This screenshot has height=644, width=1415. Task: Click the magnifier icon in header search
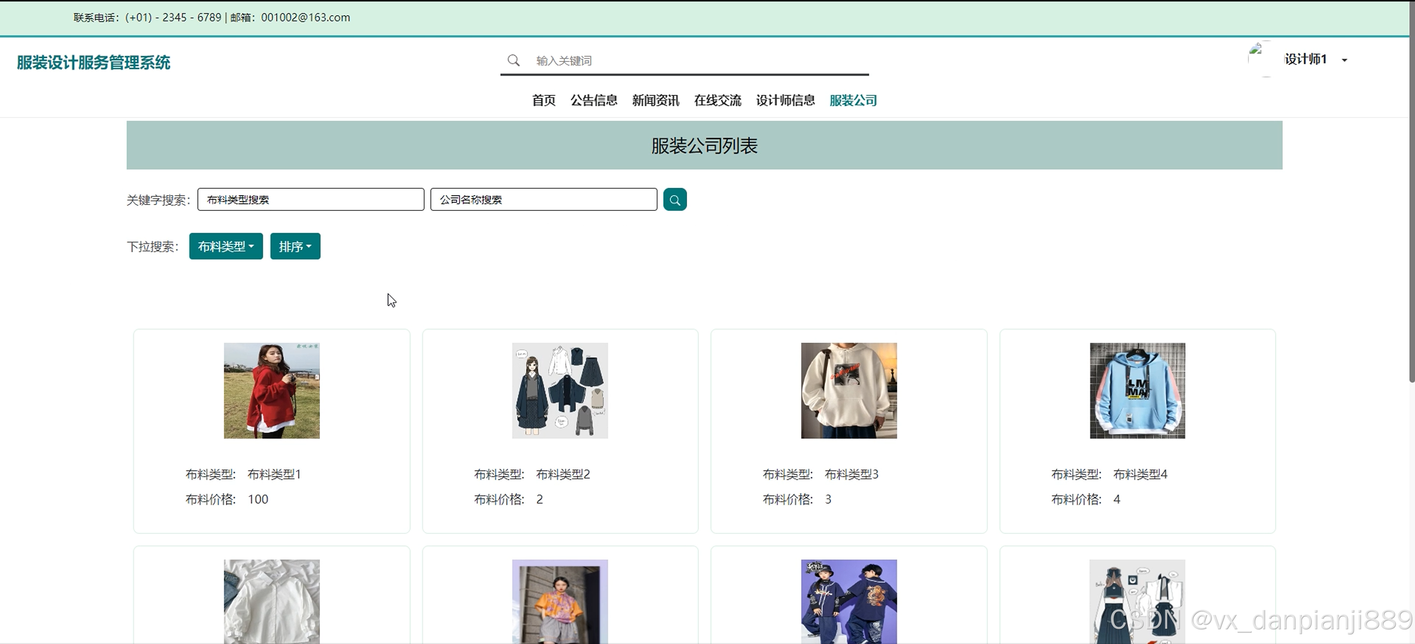[x=513, y=60]
